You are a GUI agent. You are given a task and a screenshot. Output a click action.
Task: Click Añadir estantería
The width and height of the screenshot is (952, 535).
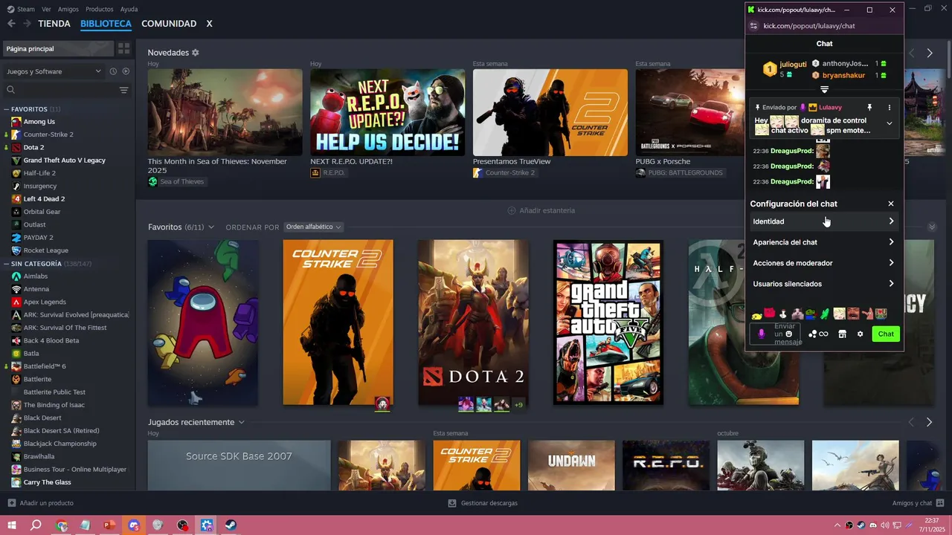[541, 210]
